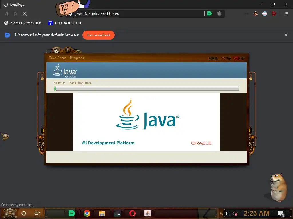
Task: Stop the page from loading
Action: [25, 14]
